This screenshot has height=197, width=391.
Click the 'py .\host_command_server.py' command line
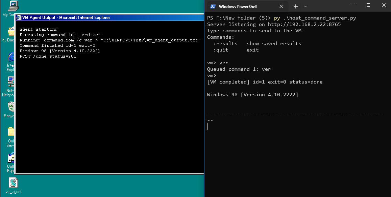pos(315,18)
